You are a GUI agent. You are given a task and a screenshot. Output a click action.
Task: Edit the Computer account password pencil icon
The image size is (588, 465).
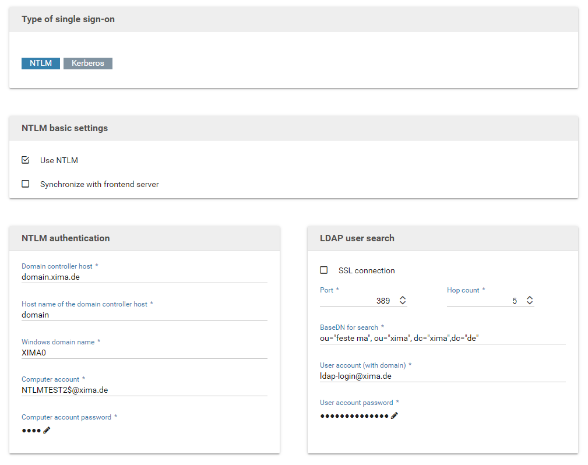47,430
